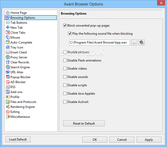Enable Disable sounds option
Image resolution: width=167 pixels, height=147 pixels.
click(x=65, y=77)
